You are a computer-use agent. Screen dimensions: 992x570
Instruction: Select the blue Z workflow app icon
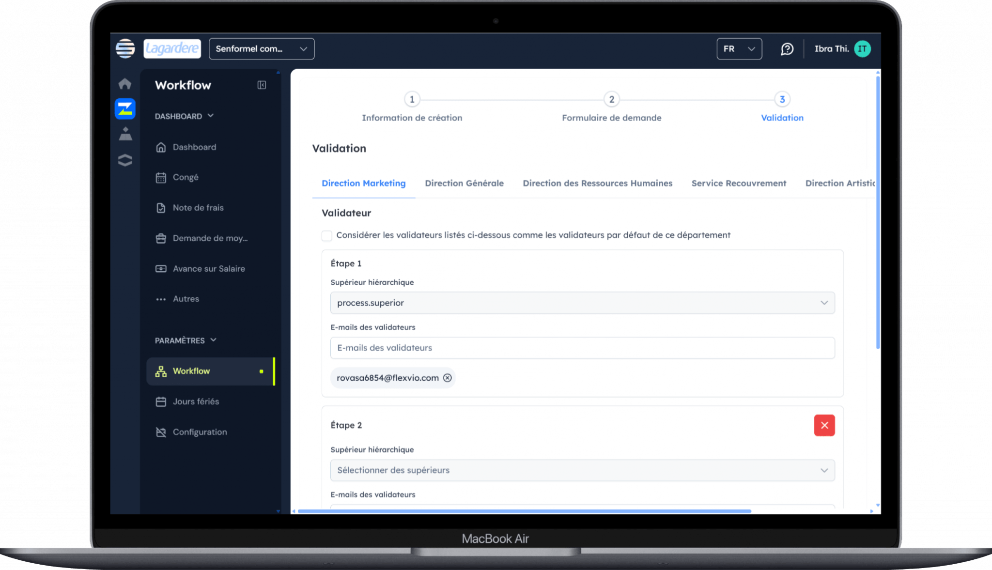click(x=125, y=108)
